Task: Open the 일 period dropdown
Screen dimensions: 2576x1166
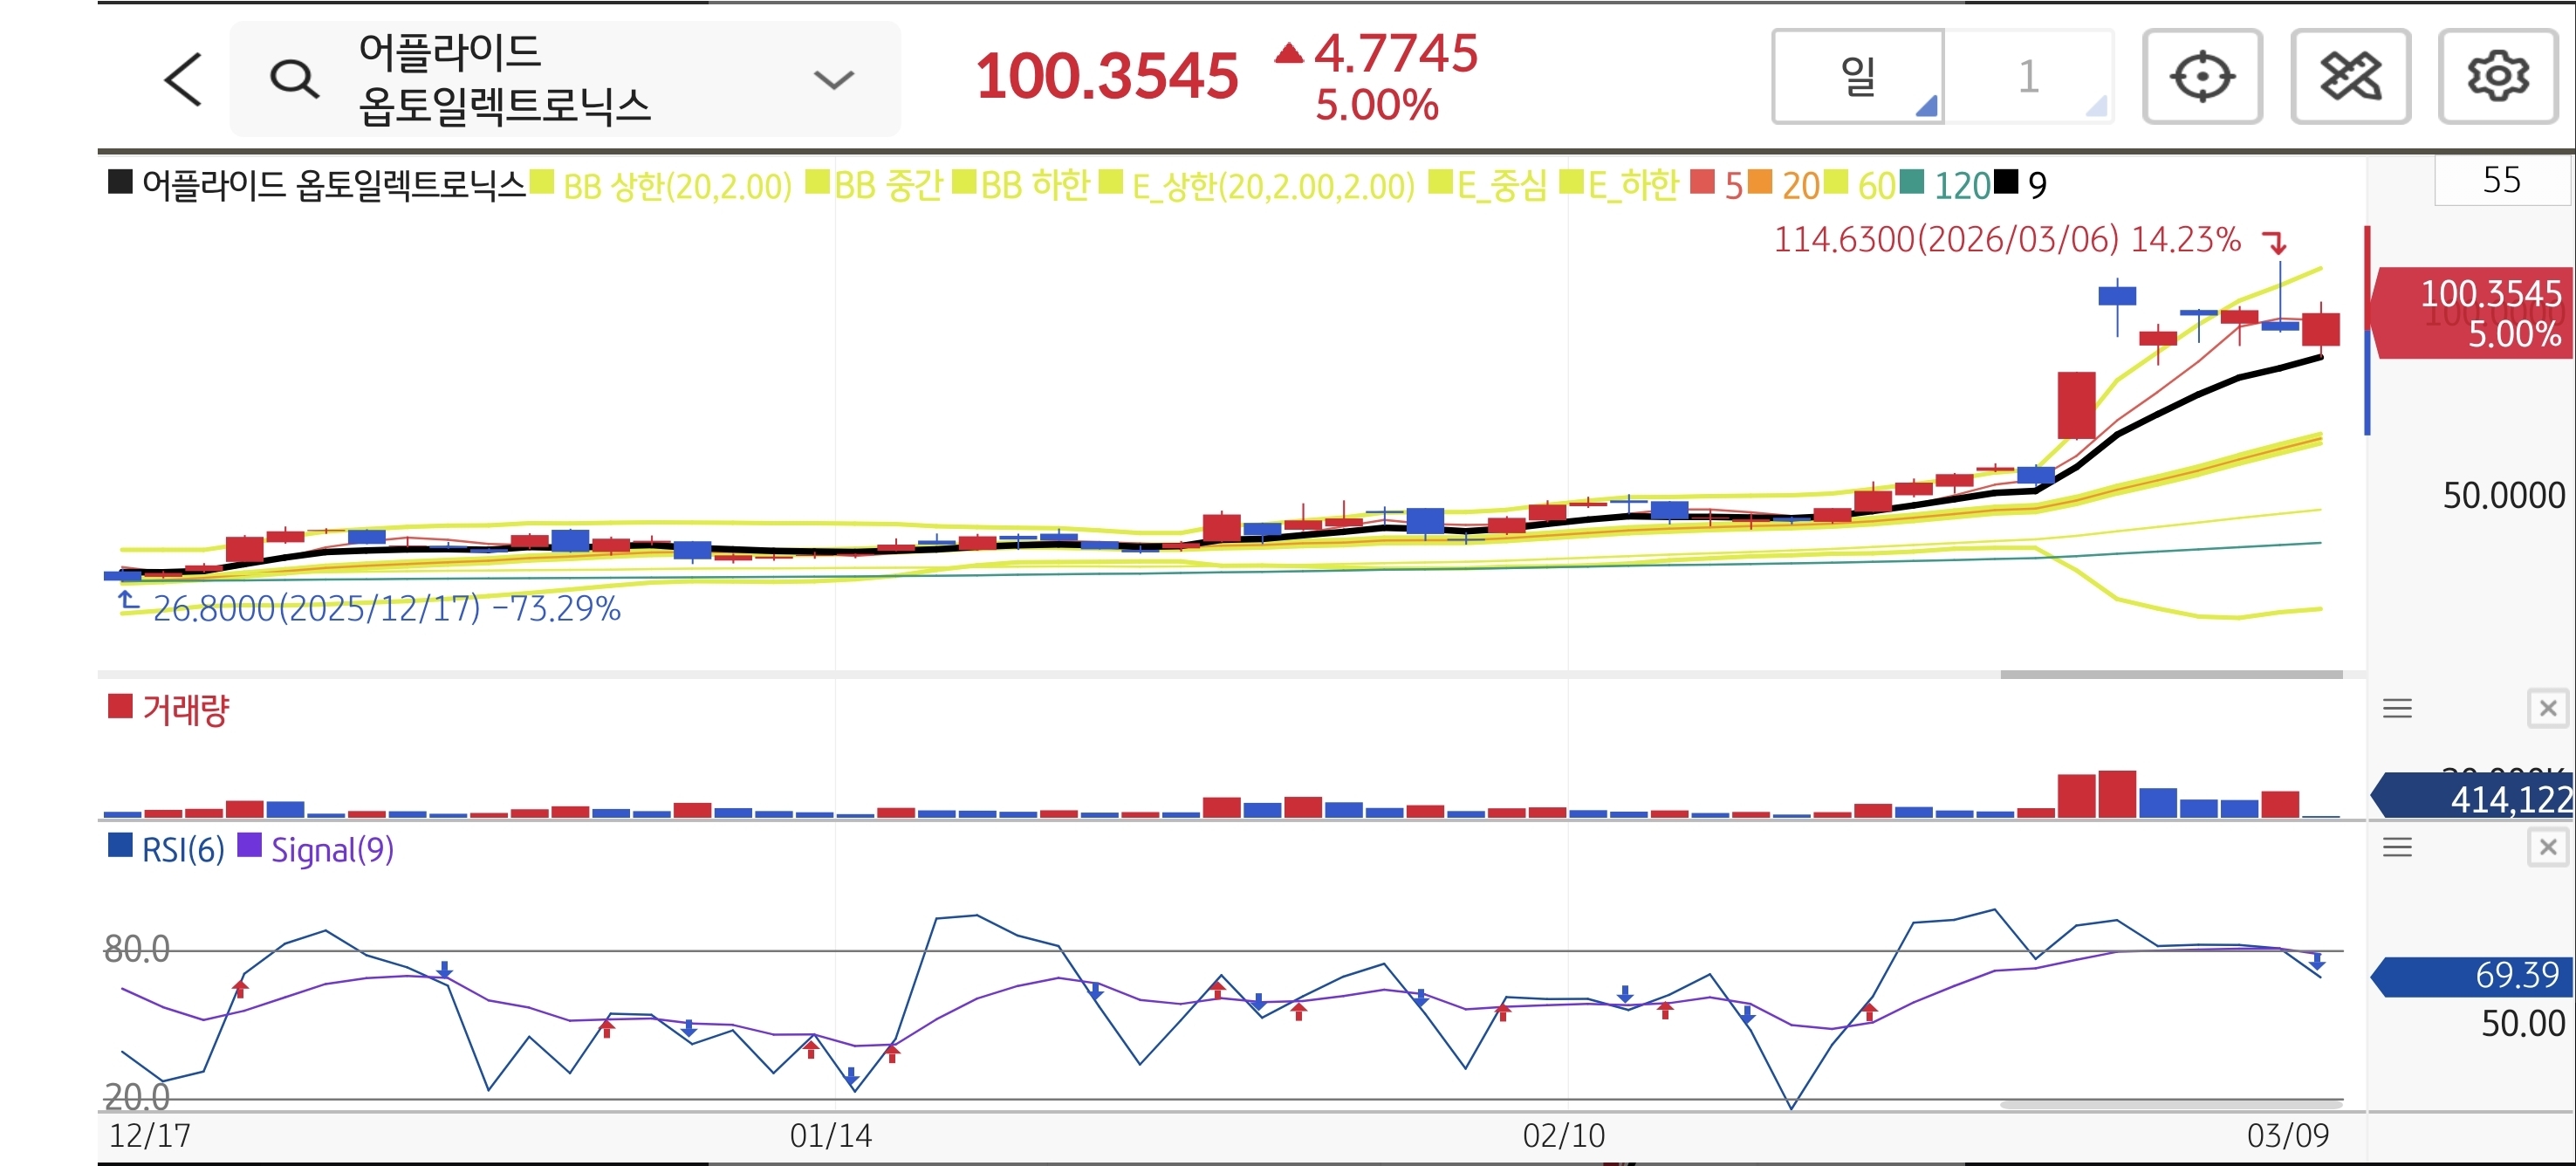Action: click(1858, 77)
